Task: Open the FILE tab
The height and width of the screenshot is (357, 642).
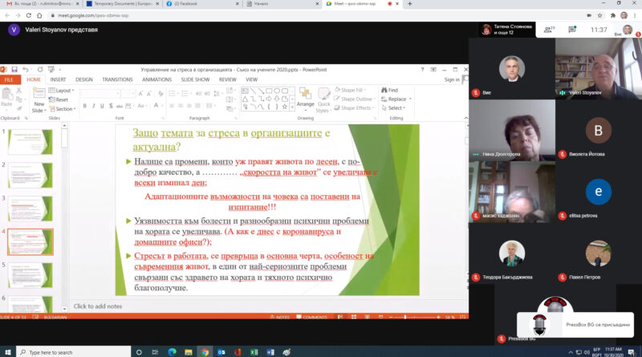Action: click(9, 80)
